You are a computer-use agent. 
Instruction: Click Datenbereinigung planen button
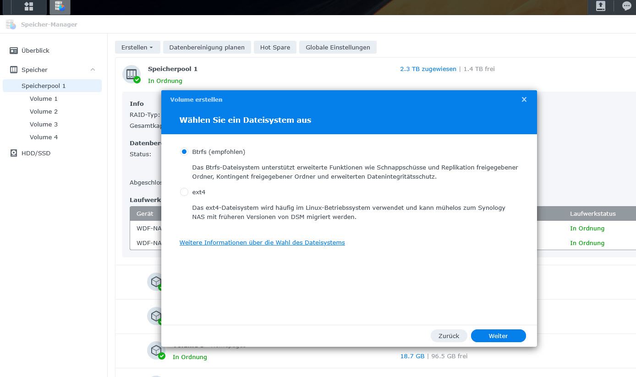(207, 47)
